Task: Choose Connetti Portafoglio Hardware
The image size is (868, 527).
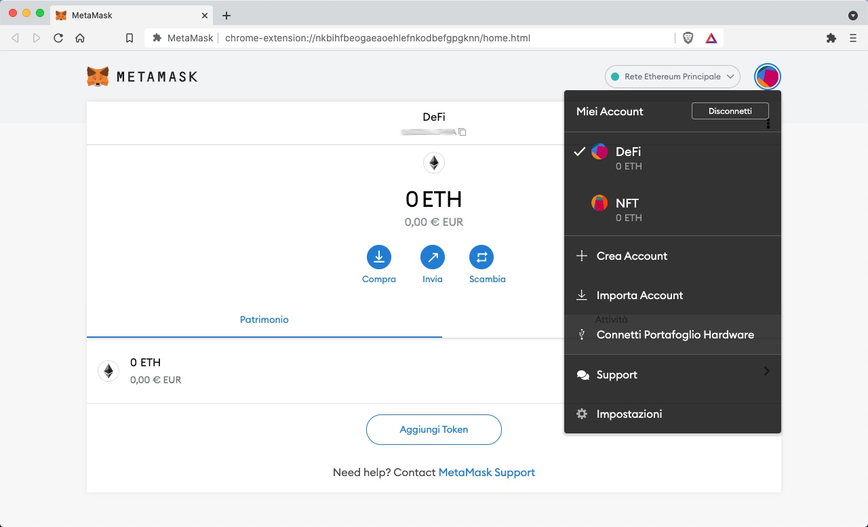Action: [x=673, y=334]
